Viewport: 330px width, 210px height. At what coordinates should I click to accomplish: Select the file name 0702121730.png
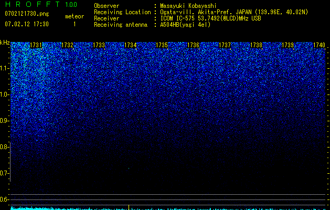tap(27, 14)
